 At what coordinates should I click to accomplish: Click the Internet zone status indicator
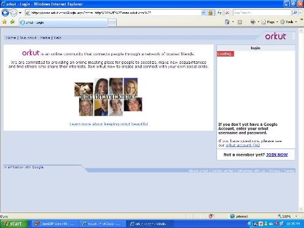tap(239, 216)
